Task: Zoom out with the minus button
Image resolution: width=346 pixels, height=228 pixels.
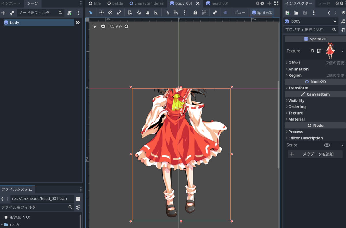Action: (x=103, y=26)
